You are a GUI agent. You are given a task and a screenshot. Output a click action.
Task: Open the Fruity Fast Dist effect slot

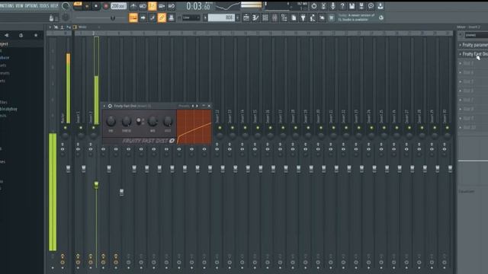[475, 54]
